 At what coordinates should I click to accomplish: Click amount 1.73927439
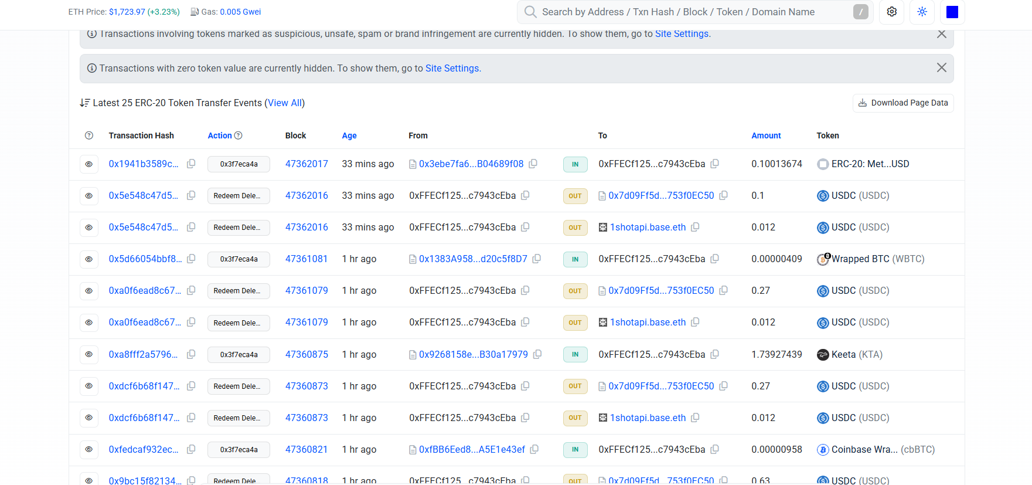pyautogui.click(x=776, y=355)
